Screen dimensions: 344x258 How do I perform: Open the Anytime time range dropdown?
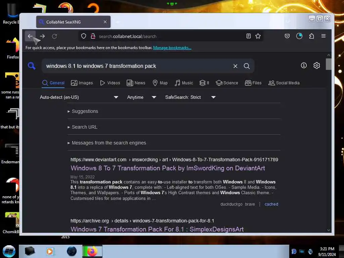point(142,97)
